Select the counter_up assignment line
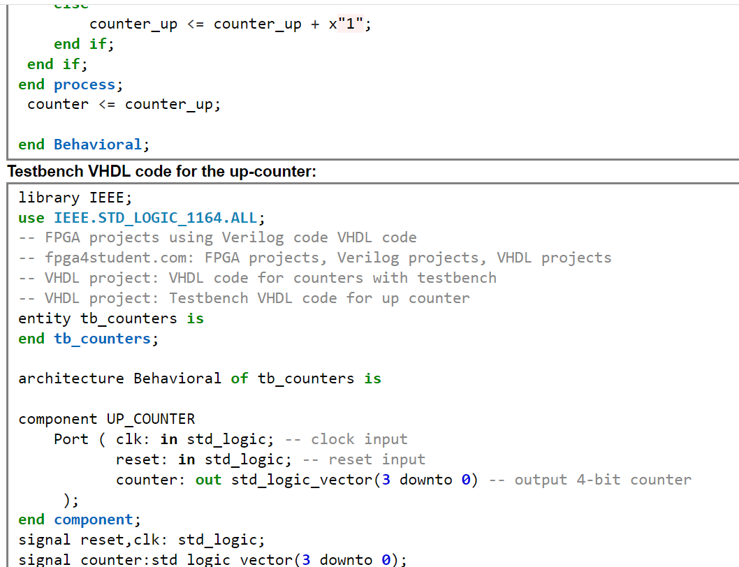Image resolution: width=739 pixels, height=567 pixels. [231, 23]
